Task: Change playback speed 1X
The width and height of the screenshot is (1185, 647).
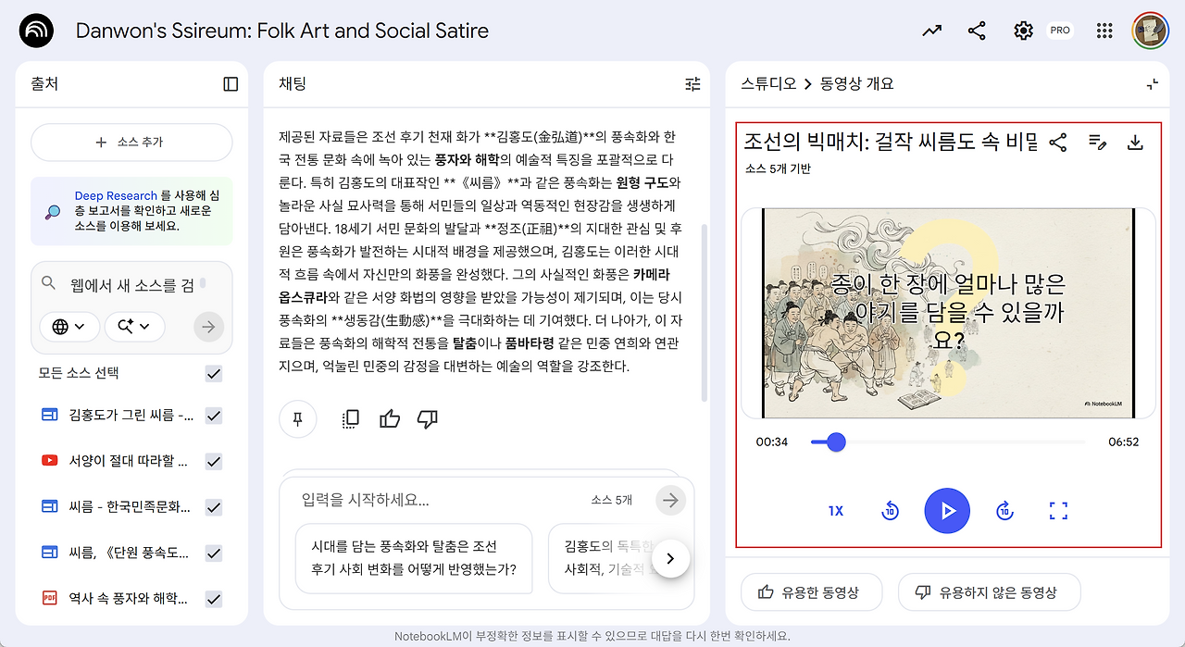Action: pos(836,511)
